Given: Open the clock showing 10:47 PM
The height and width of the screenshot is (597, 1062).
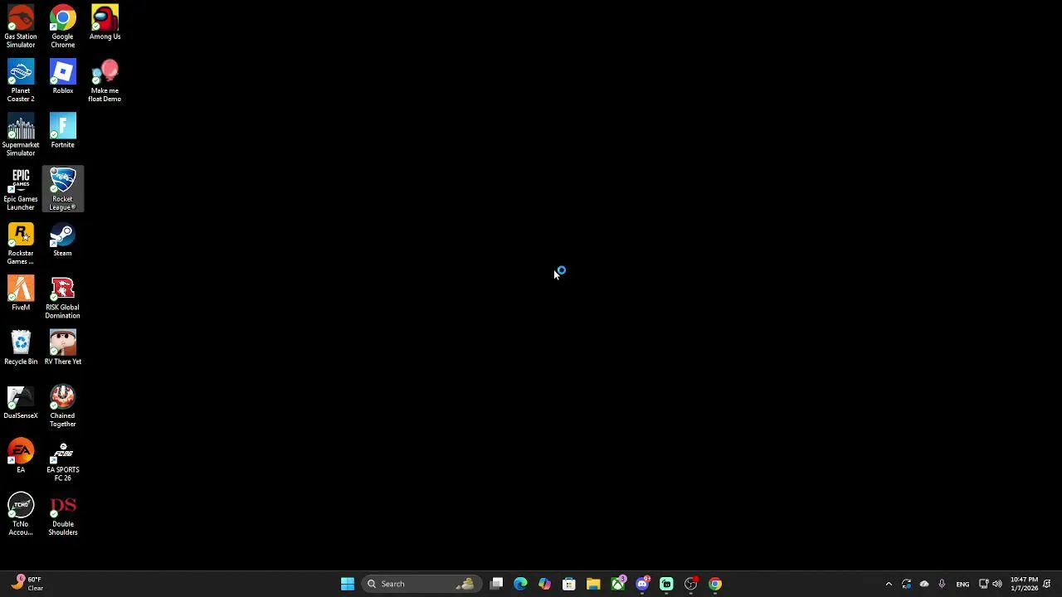Looking at the screenshot, I should (x=1024, y=584).
